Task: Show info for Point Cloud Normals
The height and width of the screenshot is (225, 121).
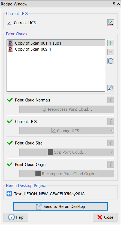Action: tap(111, 100)
